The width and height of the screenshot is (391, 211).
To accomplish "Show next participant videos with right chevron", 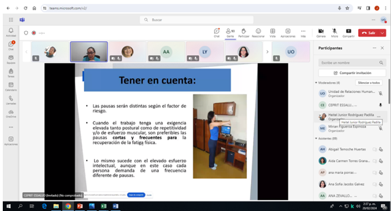I will (x=267, y=52).
